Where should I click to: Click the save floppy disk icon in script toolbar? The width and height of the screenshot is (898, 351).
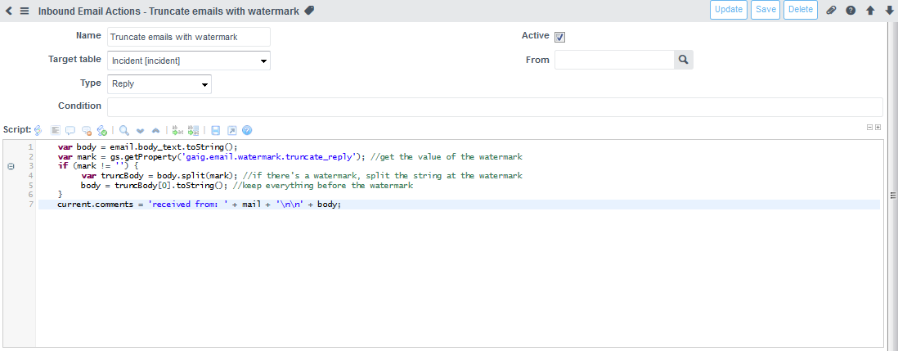pos(216,130)
